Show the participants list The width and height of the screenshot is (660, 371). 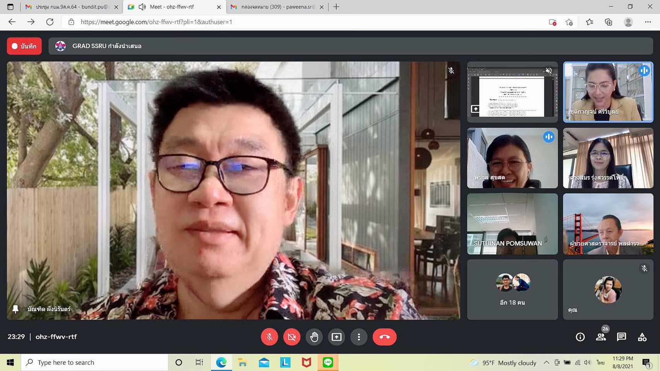click(601, 337)
